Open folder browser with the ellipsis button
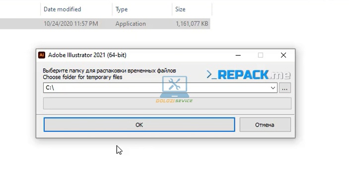 point(285,88)
